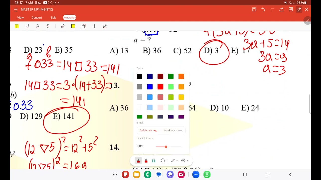Open the pencil options dropdown in floating toolbar
This screenshot has width=321, height=180.
[x=174, y=161]
